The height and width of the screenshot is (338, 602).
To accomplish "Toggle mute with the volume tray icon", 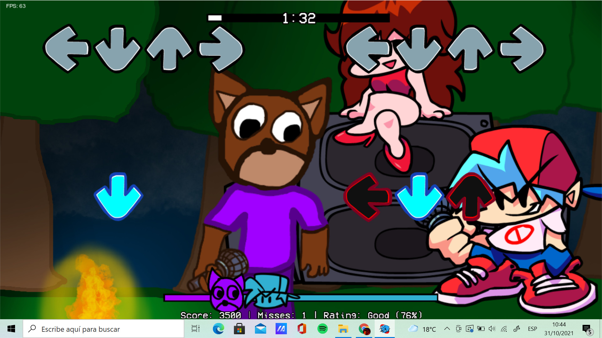I will point(491,329).
